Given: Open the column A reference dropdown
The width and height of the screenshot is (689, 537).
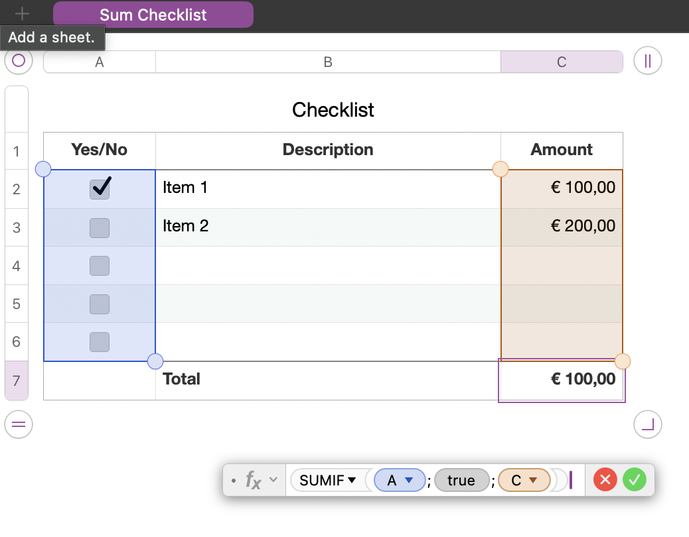Looking at the screenshot, I should (x=410, y=480).
